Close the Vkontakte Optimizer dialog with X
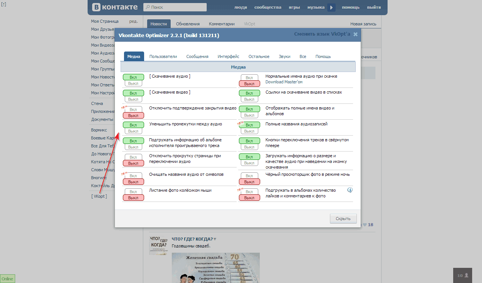Image resolution: width=482 pixels, height=283 pixels. coord(355,34)
